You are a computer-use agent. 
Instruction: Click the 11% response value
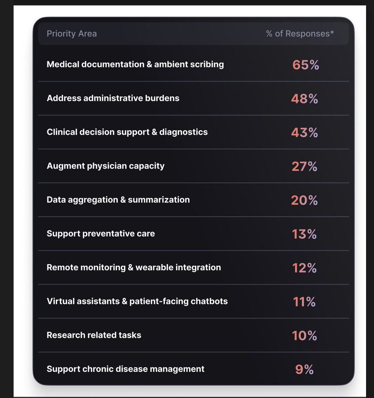(x=304, y=302)
